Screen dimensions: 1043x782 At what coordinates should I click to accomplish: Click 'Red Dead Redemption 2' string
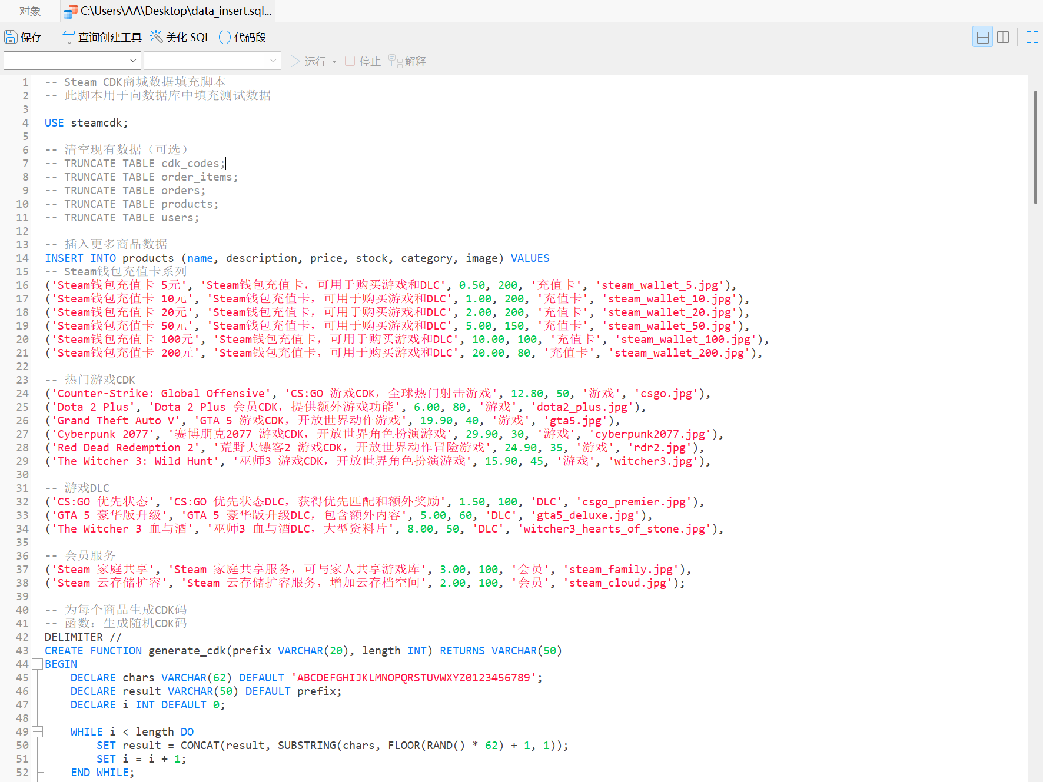(125, 448)
